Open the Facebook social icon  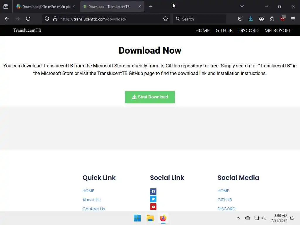pos(153,191)
